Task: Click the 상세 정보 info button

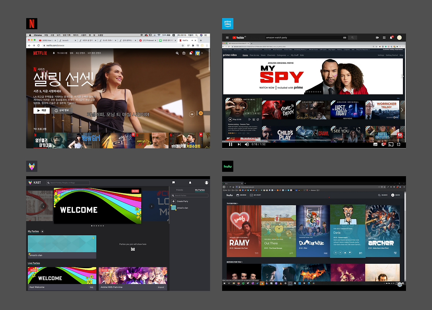Action: tap(62, 110)
